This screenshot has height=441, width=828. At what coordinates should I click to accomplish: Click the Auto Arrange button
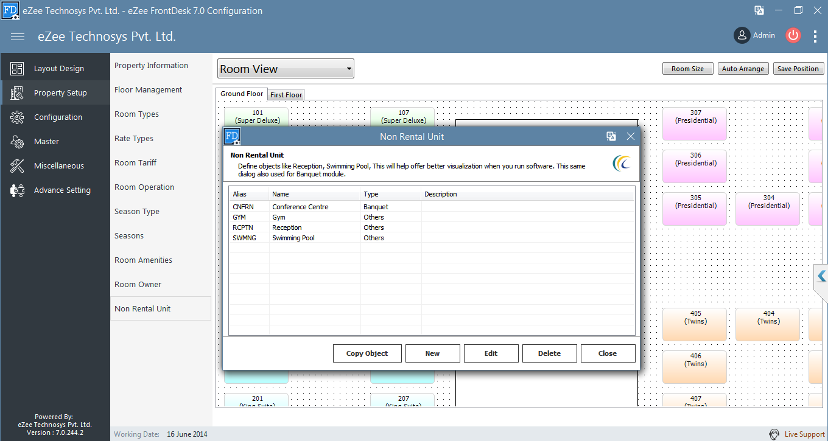coord(743,69)
